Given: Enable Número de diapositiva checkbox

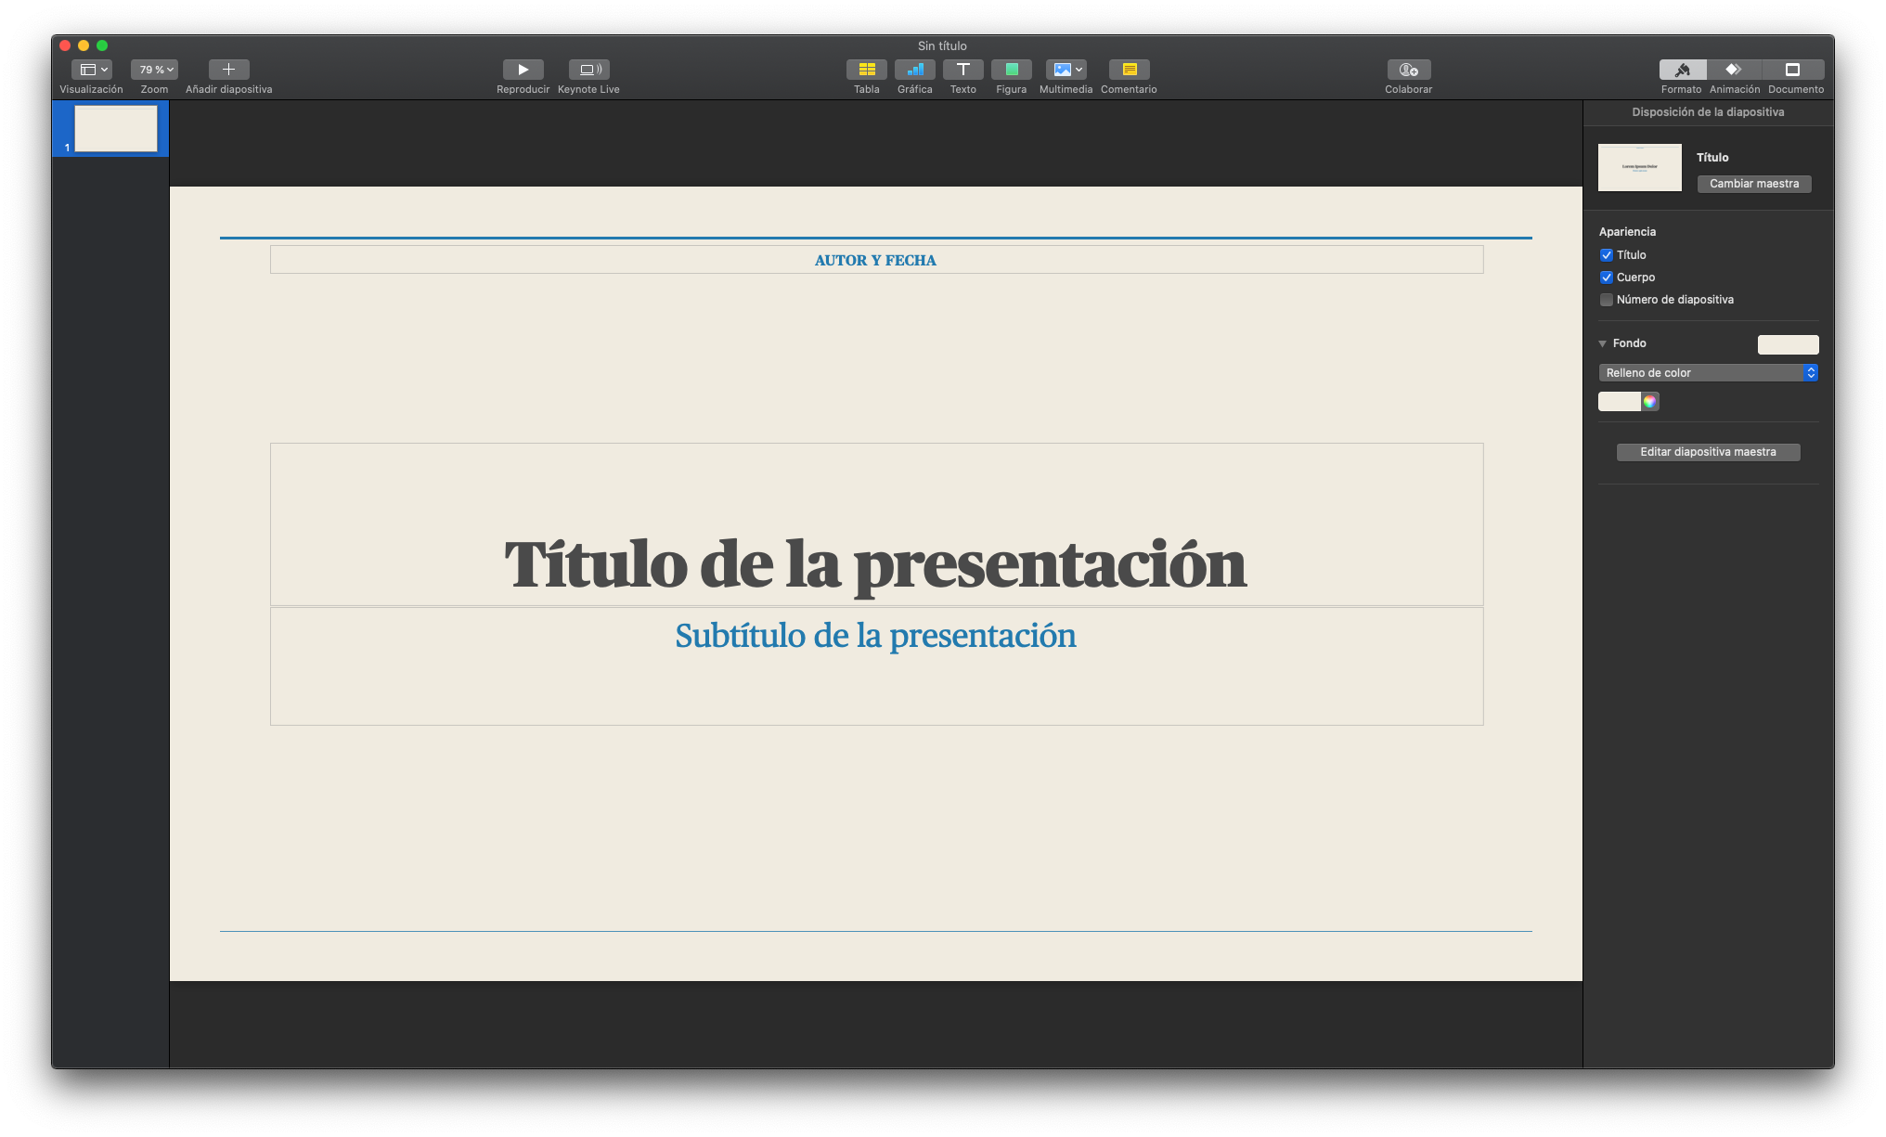Looking at the screenshot, I should pos(1607,300).
